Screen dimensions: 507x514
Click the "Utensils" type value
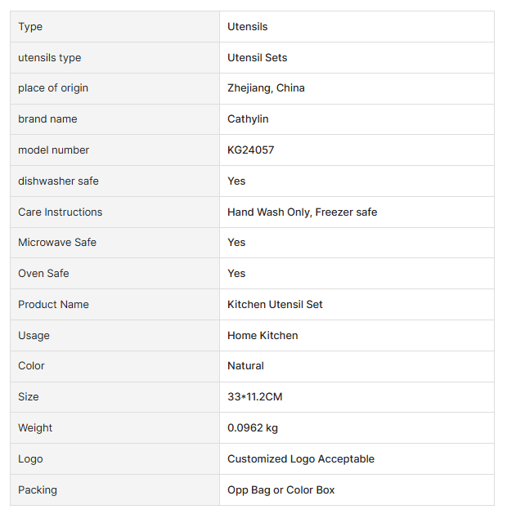248,27
